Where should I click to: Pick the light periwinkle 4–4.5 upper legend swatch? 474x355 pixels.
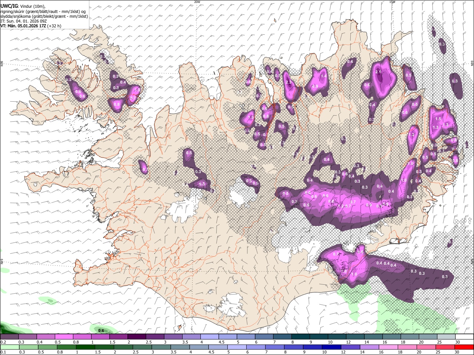click(x=209, y=337)
